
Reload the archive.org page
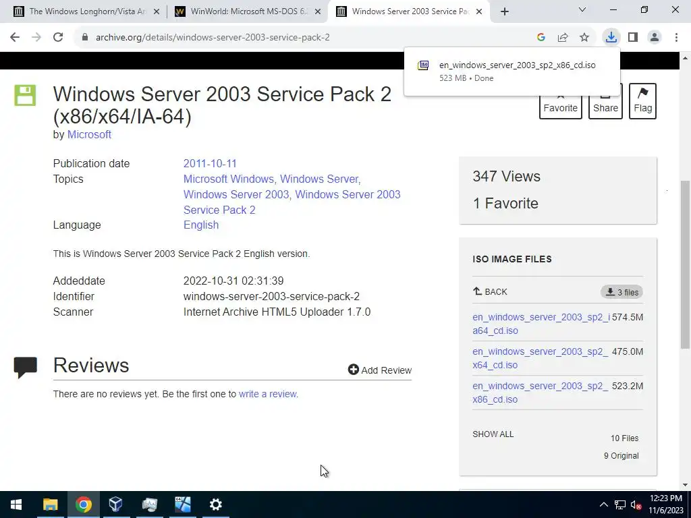(x=58, y=38)
